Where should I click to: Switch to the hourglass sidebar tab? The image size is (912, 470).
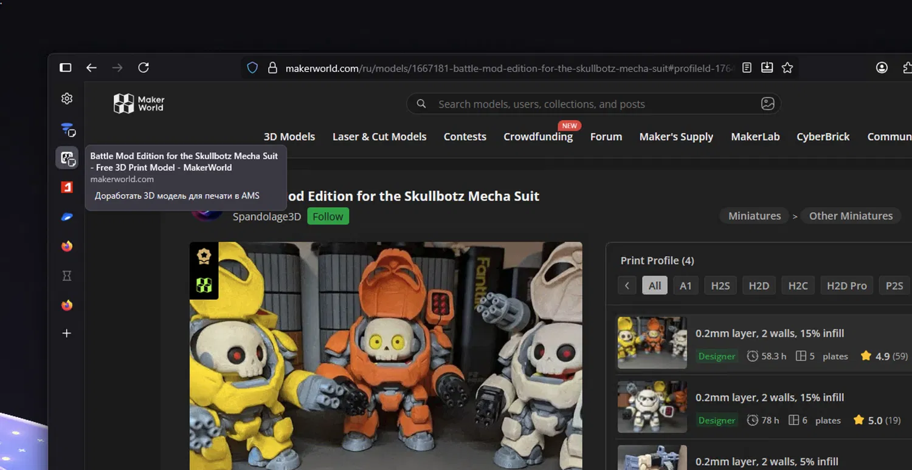67,276
